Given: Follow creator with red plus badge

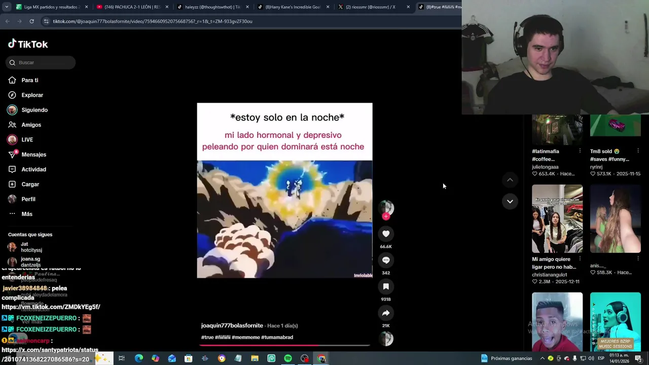Looking at the screenshot, I should tap(386, 216).
